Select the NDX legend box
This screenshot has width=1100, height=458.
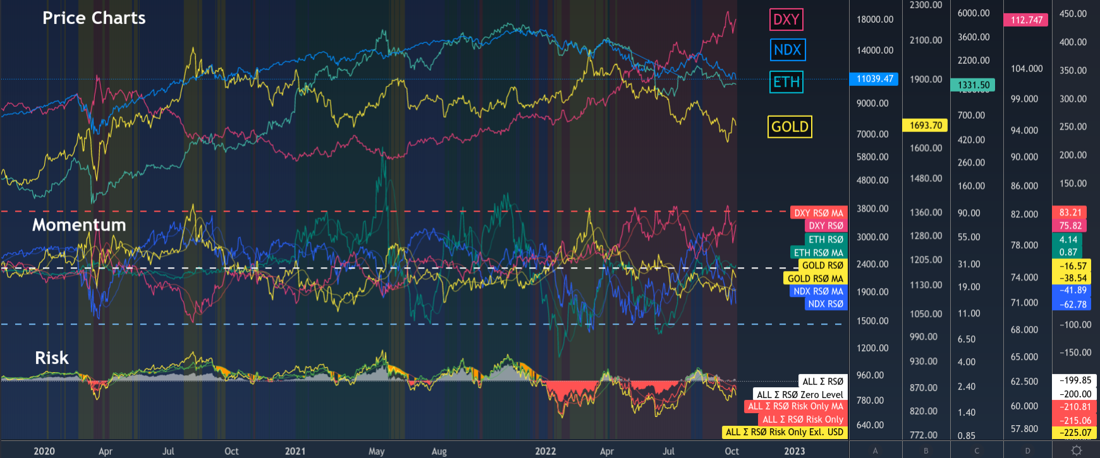point(787,50)
